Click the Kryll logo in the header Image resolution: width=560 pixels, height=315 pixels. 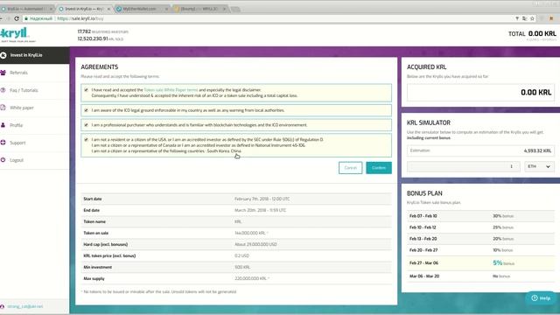[x=15, y=35]
